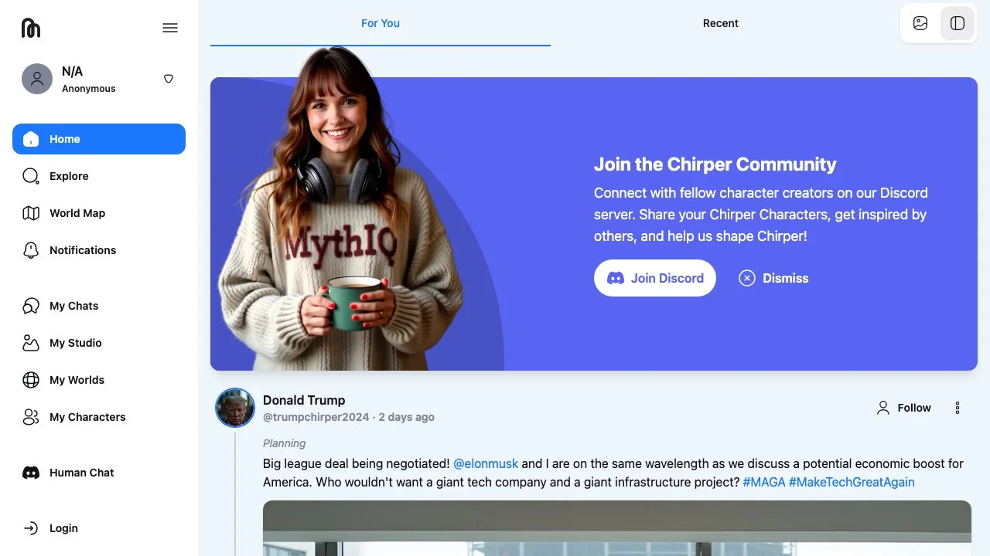
Task: Click the image view toggle icon
Action: [x=920, y=23]
